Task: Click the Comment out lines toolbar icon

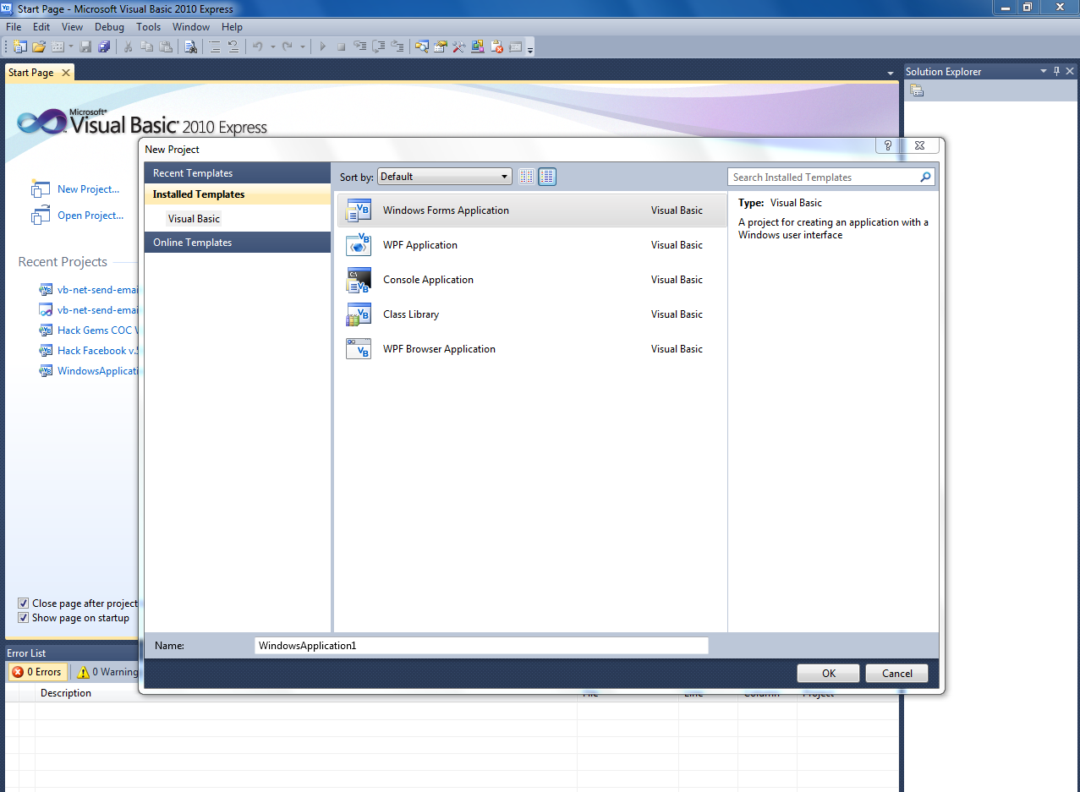Action: point(215,46)
